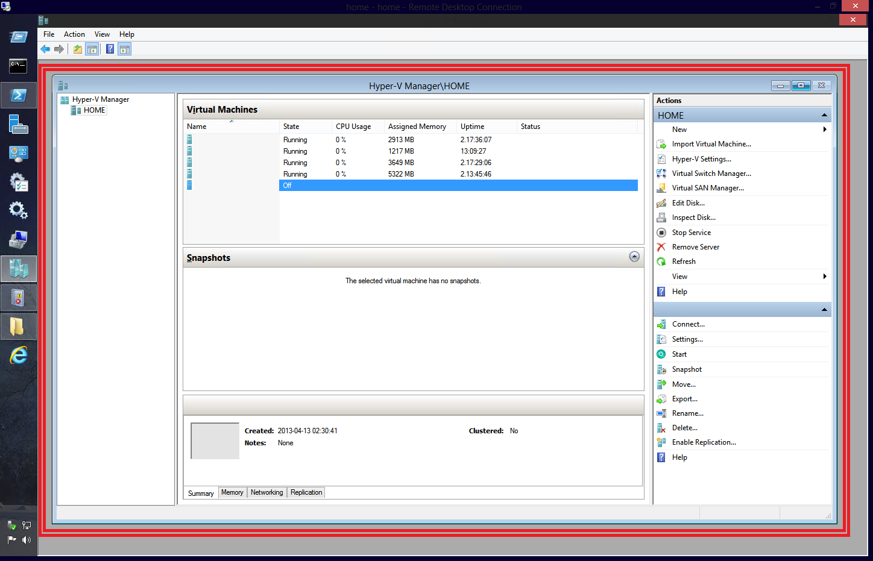
Task: Click the red Remove Server icon
Action: tap(661, 247)
